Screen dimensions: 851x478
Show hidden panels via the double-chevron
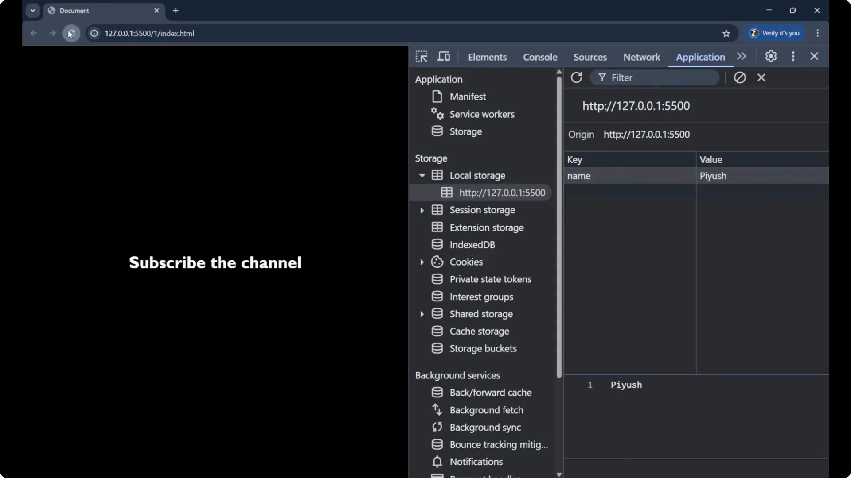click(742, 56)
